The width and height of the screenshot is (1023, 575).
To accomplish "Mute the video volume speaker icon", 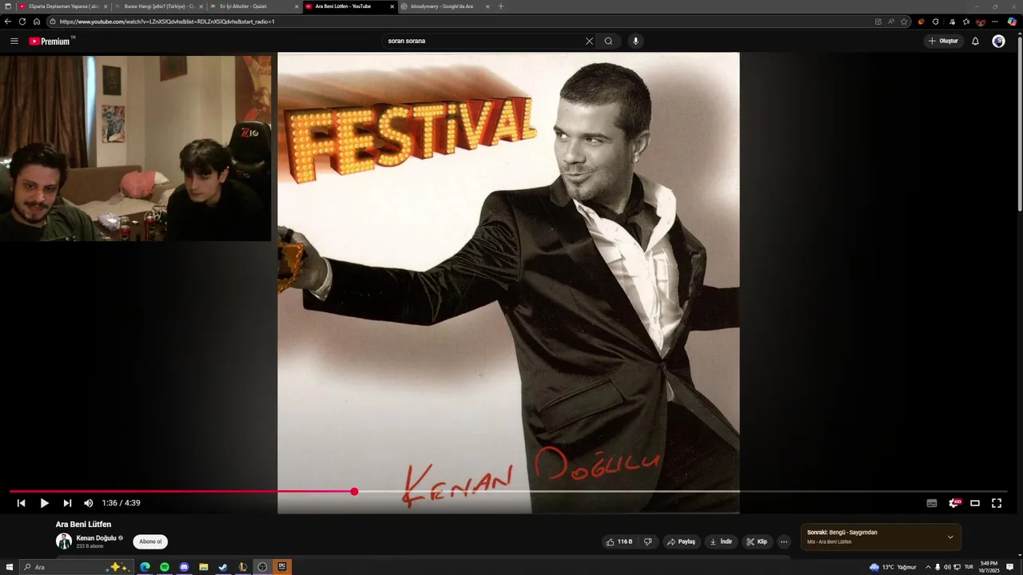I will coord(89,503).
